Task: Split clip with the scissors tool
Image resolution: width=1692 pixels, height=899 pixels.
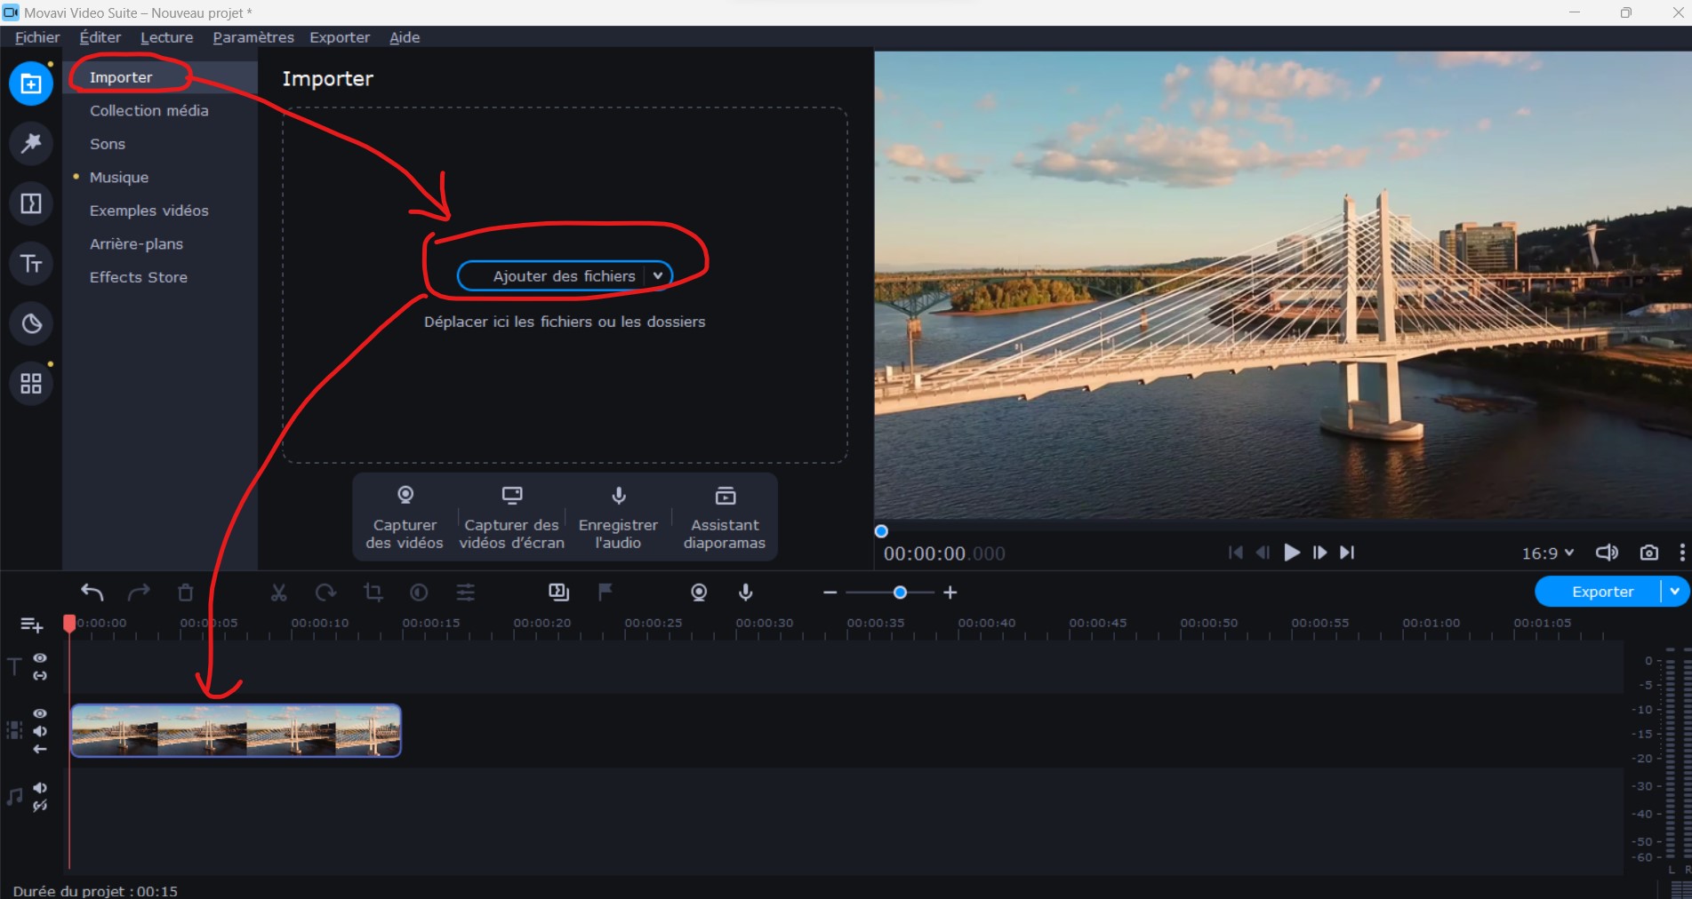Action: [x=279, y=593]
